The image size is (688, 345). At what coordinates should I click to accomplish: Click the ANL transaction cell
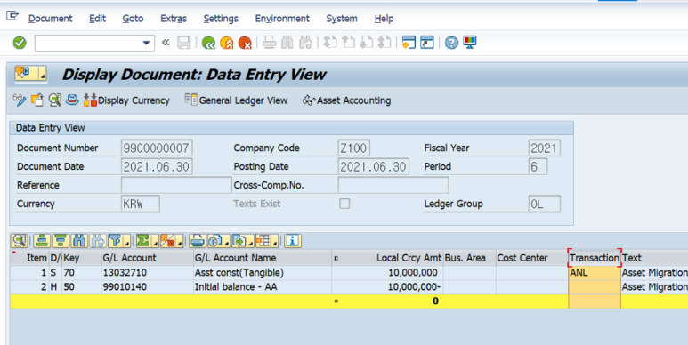pyautogui.click(x=595, y=273)
